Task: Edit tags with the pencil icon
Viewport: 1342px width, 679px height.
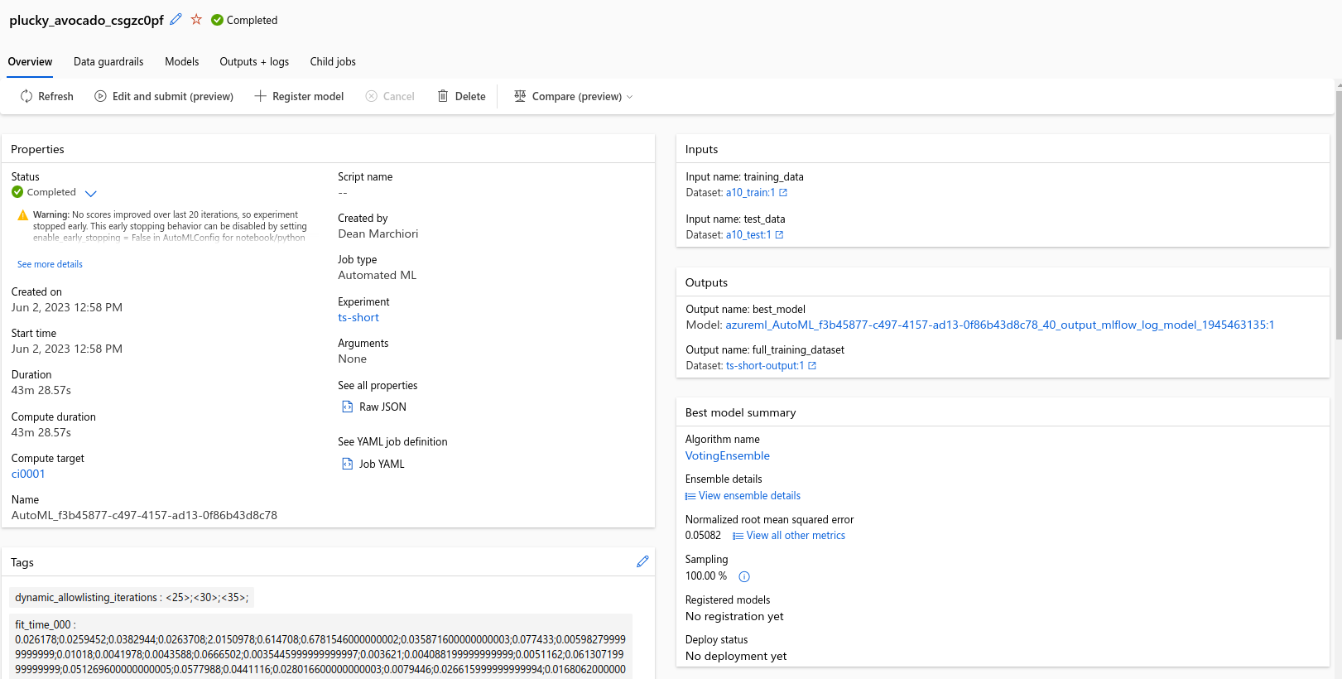Action: (x=642, y=561)
